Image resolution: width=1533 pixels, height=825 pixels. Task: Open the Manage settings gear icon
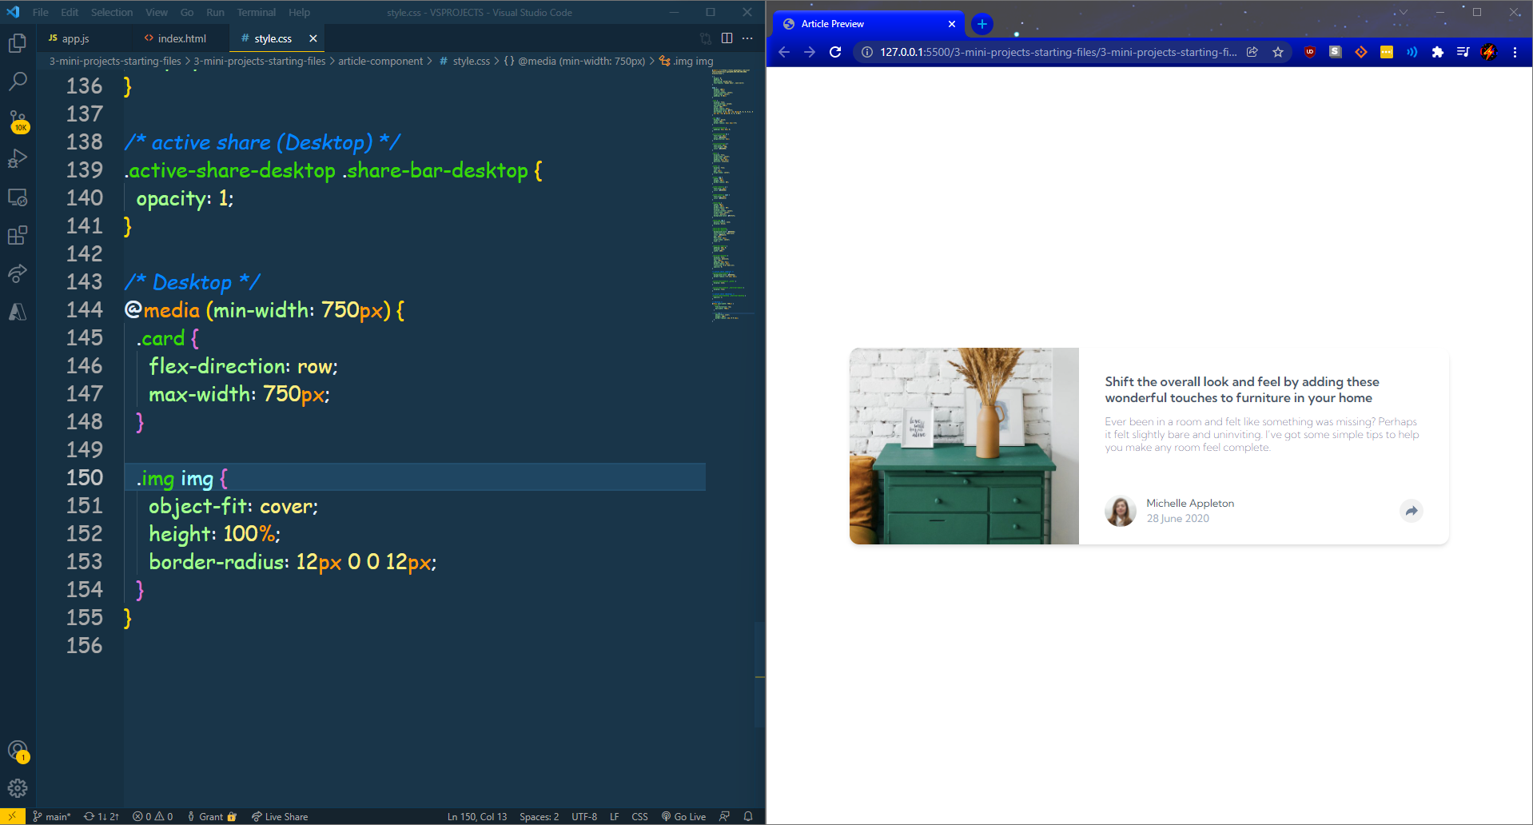pos(18,788)
